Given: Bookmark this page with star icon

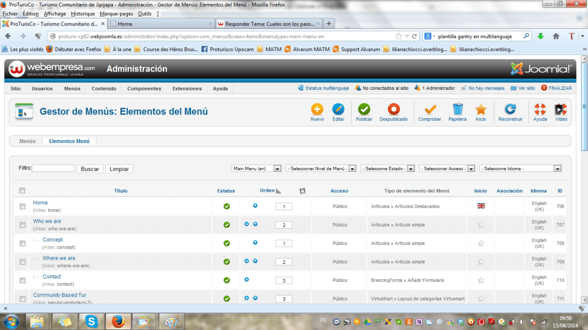Looking at the screenshot, I should coord(398,36).
